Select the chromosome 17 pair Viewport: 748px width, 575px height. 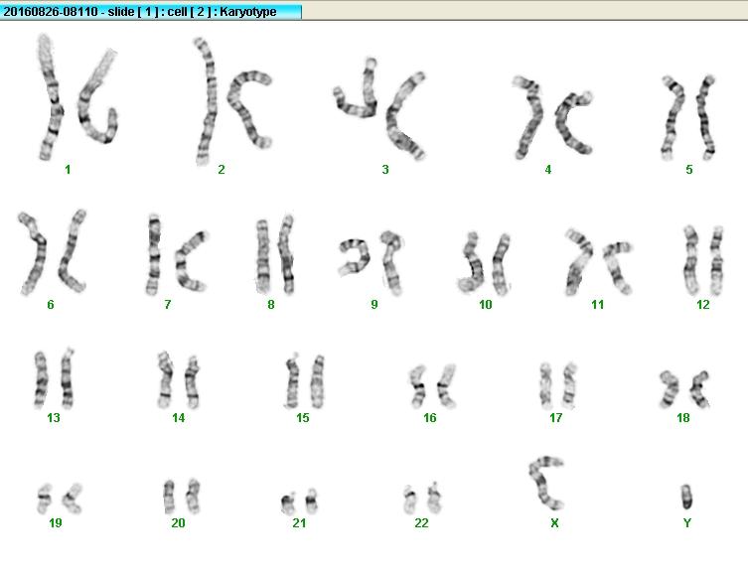(x=558, y=385)
